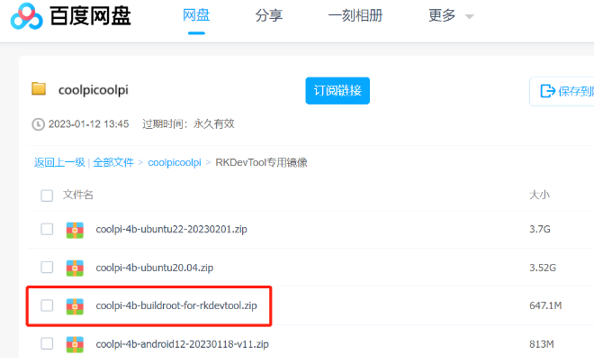The width and height of the screenshot is (594, 364).
Task: Select checkbox for coolpi-4b-buildroot-for-rkdevtool.zip
Action: 47,305
